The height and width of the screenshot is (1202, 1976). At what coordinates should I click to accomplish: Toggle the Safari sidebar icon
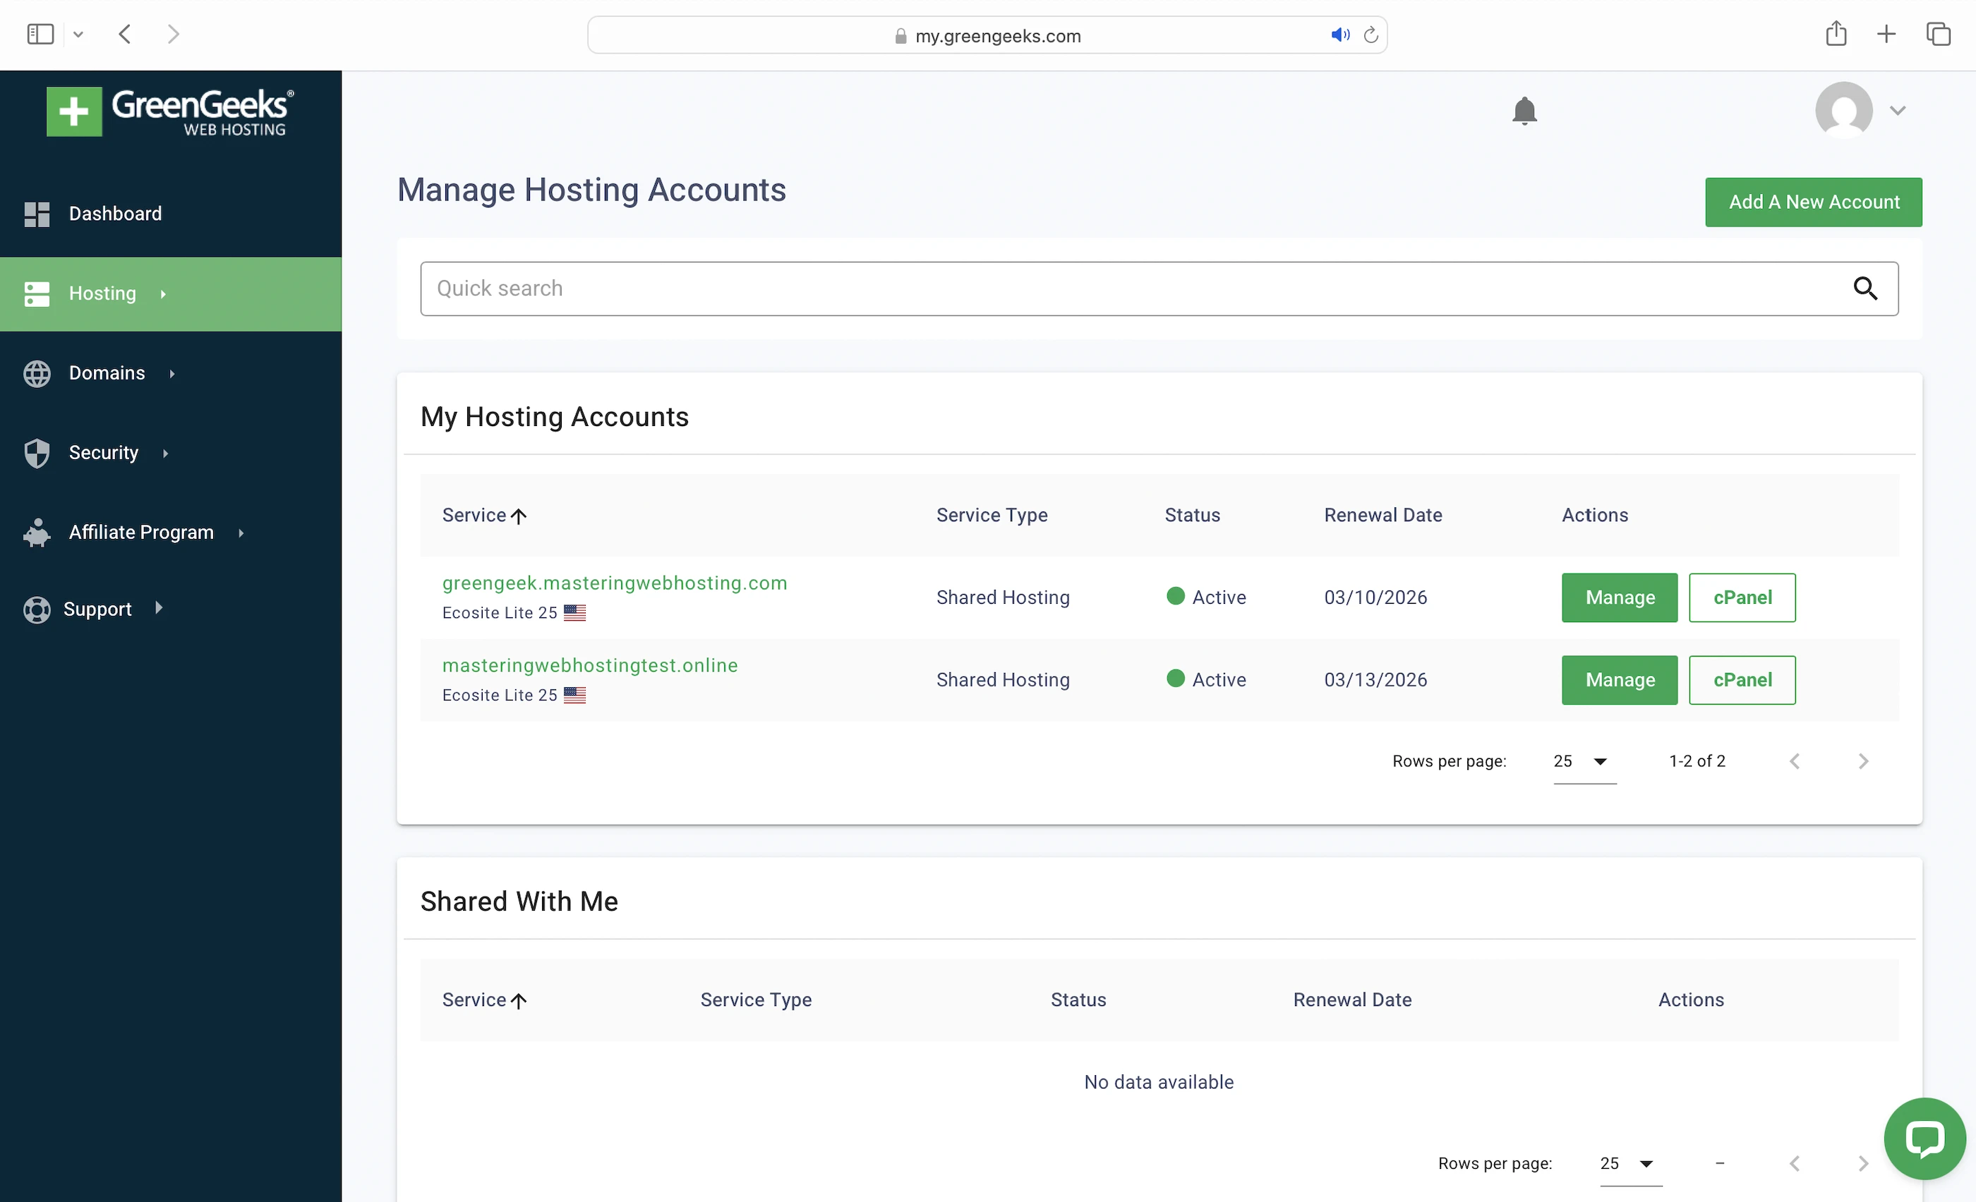click(x=40, y=34)
